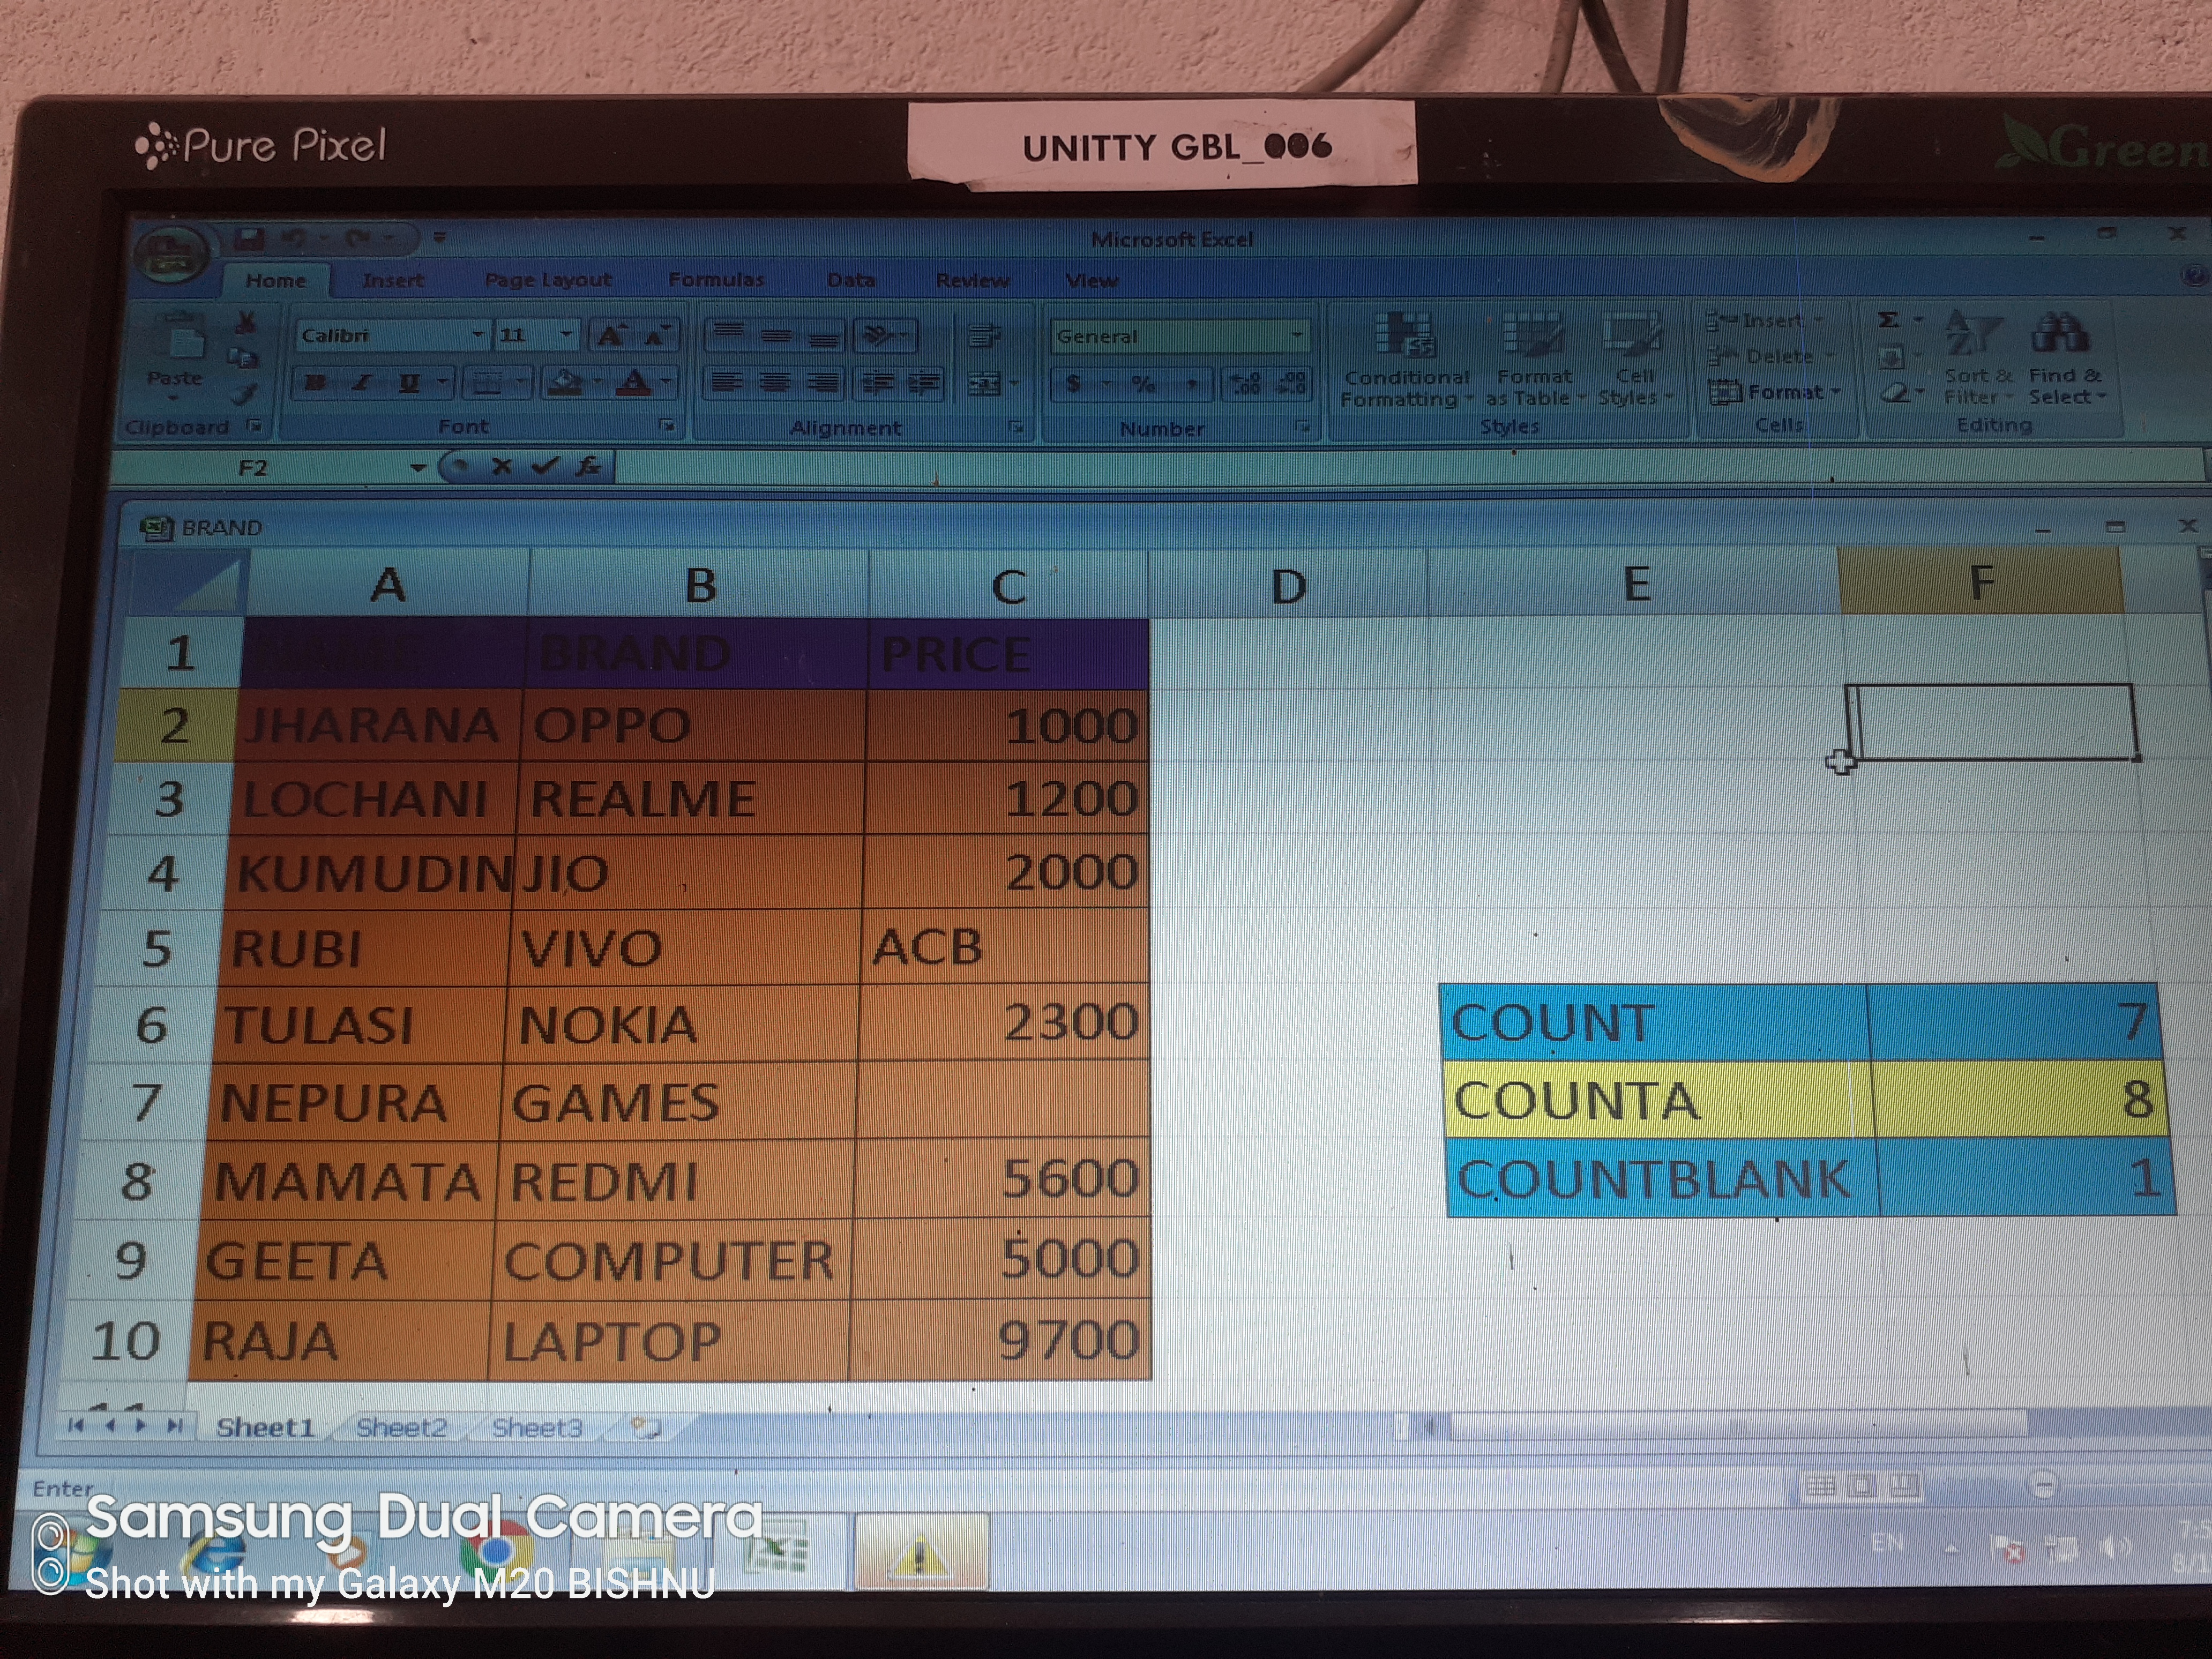This screenshot has height=1659, width=2212.
Task: Click the Fill Color paint bucket icon
Action: click(x=566, y=382)
